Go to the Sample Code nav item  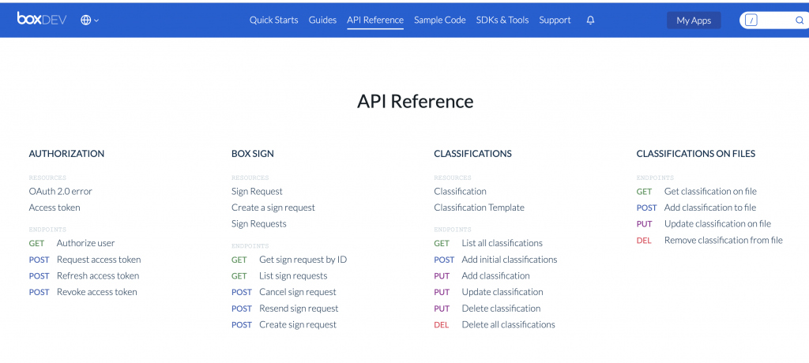pos(439,20)
